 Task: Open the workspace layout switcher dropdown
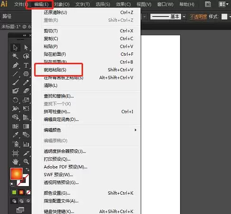223,4
